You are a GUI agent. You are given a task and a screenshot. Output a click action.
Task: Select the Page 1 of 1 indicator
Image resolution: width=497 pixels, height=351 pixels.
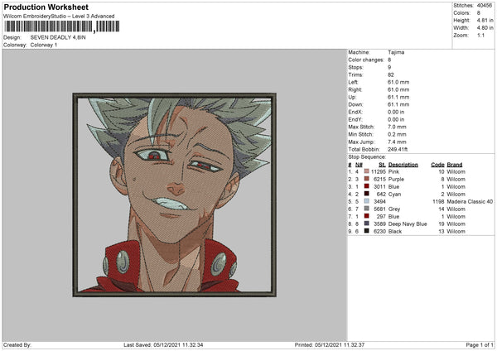pos(480,344)
